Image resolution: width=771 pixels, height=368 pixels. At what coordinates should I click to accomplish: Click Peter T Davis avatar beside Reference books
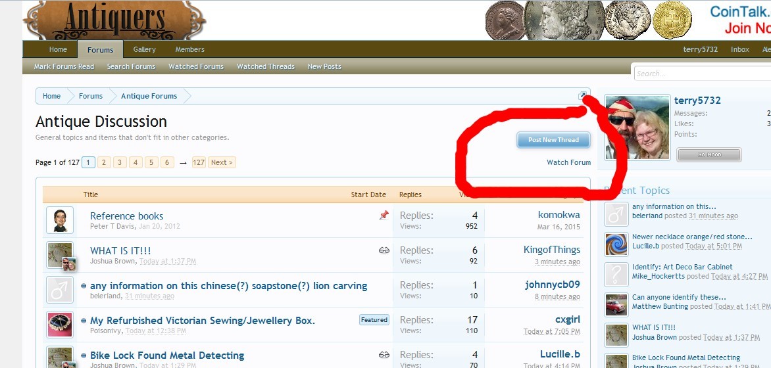pos(60,220)
